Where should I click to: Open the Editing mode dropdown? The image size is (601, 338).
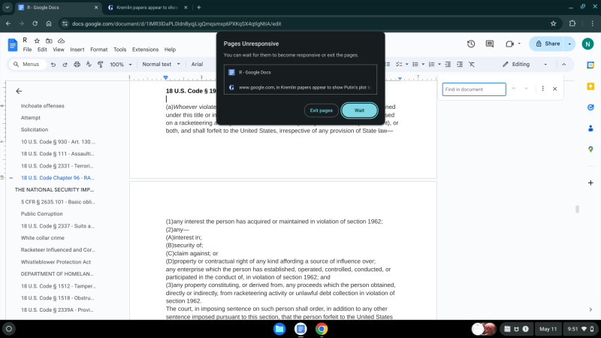pyautogui.click(x=526, y=65)
